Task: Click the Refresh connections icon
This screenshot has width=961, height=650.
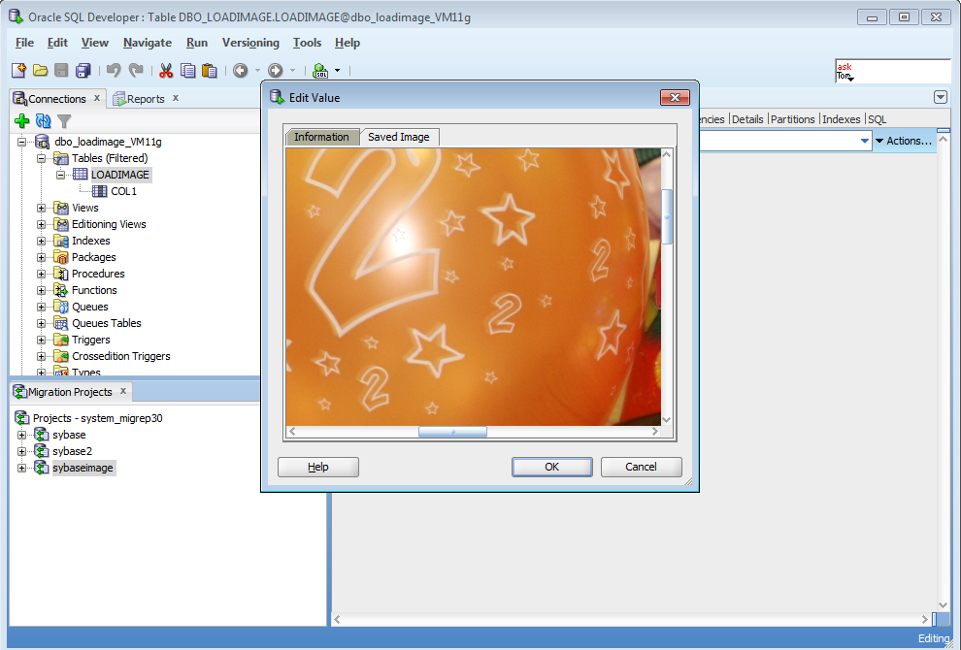Action: (x=43, y=121)
